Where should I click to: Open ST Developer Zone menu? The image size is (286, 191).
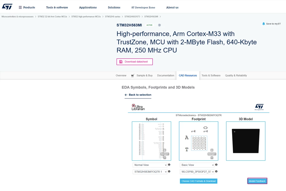pyautogui.click(x=143, y=7)
